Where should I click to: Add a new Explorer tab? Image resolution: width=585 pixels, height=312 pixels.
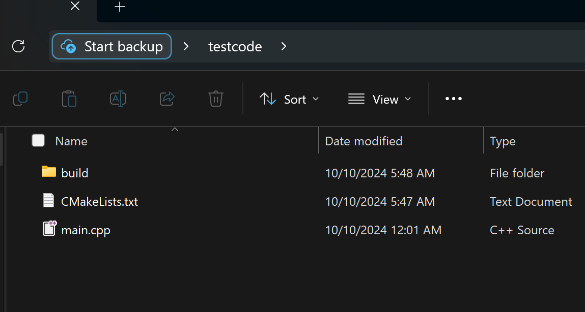point(120,7)
